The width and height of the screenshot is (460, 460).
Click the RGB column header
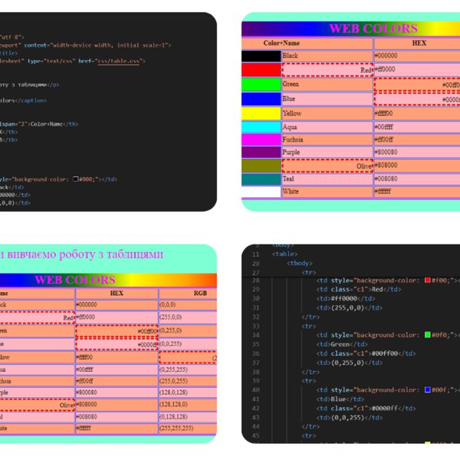pos(188,294)
